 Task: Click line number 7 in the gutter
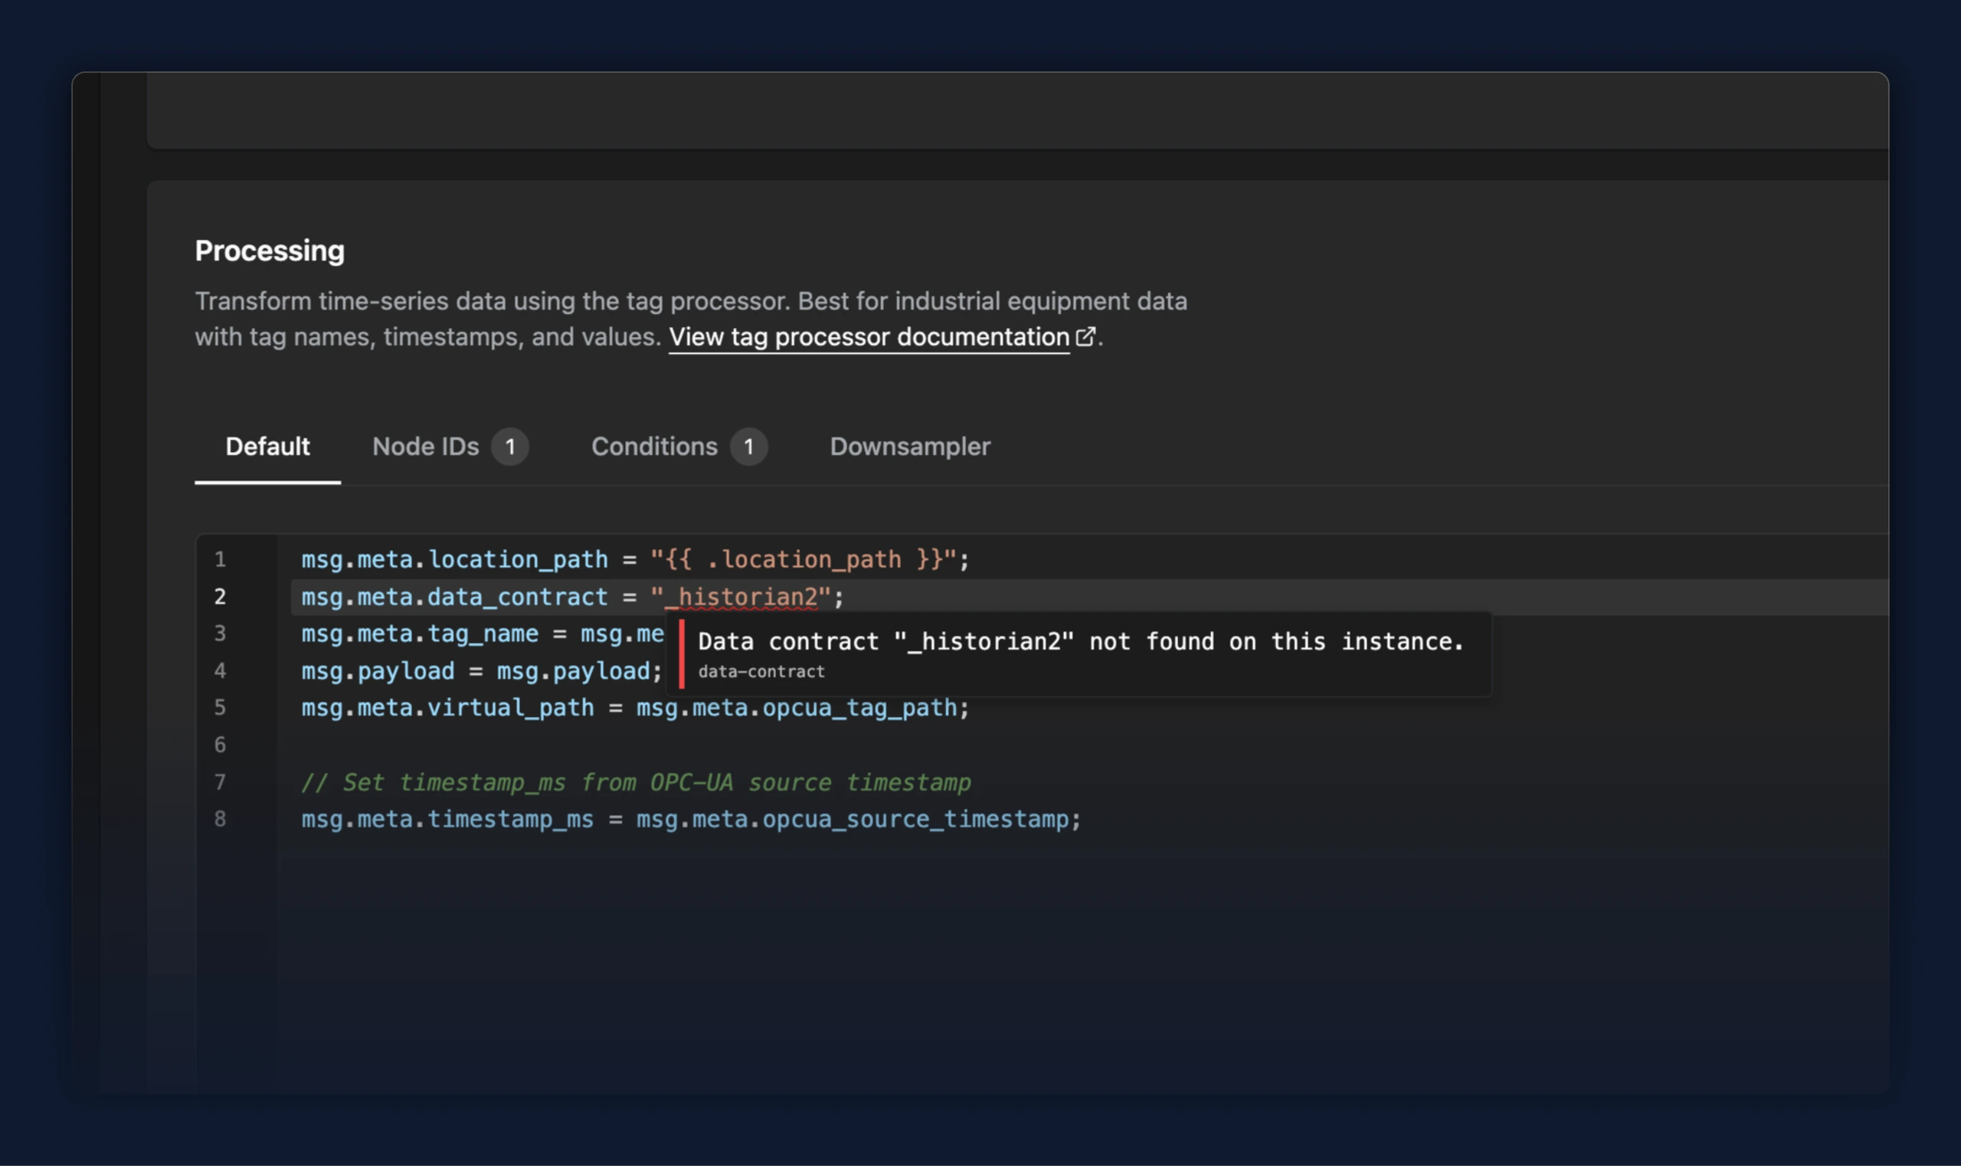[220, 783]
